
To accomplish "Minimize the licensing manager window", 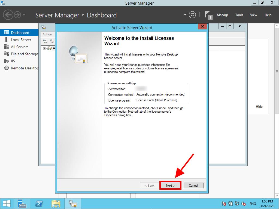I will pos(222,26).
